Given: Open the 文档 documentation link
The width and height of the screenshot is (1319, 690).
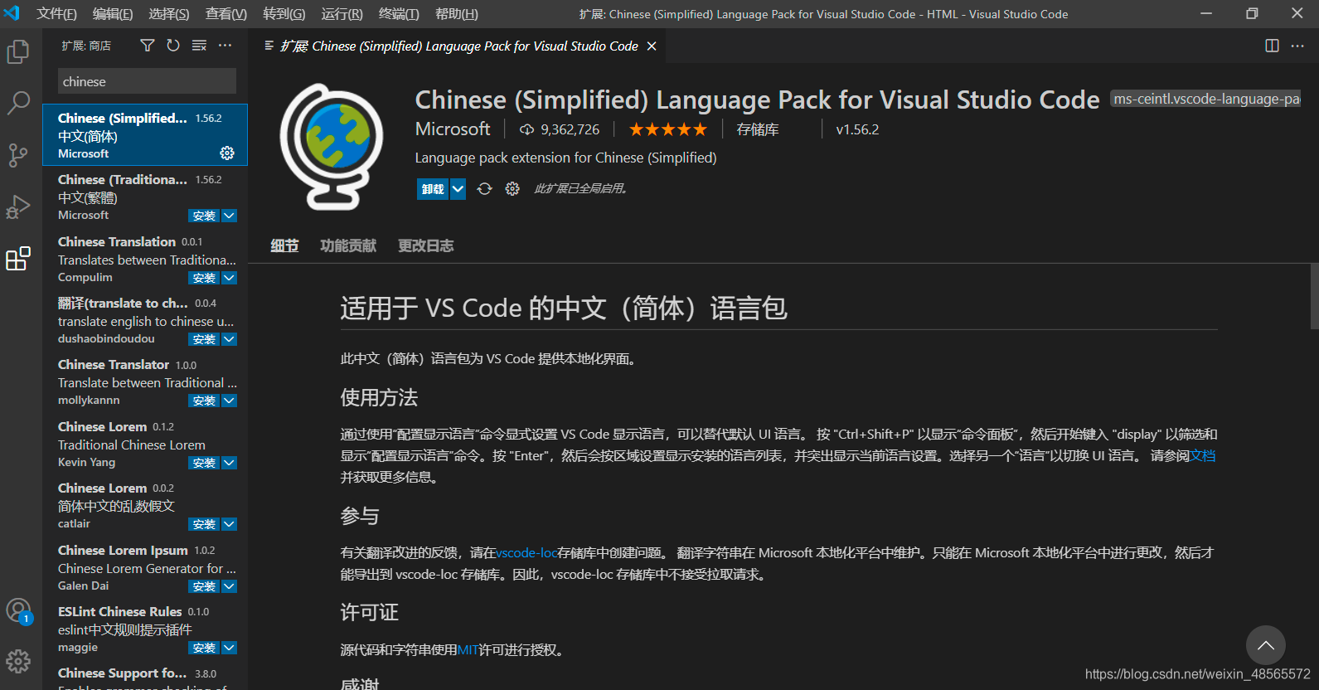Looking at the screenshot, I should 1202,455.
